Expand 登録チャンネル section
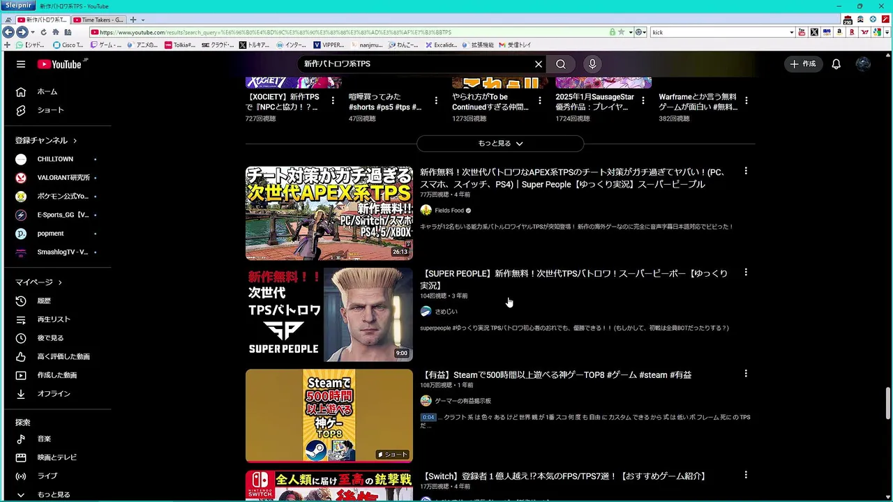893x502 pixels. 46,140
